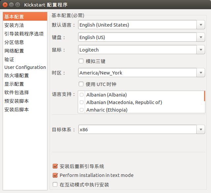This screenshot has height=193, width=211.
Task: Click the 语言支持 label
Action: [63, 94]
